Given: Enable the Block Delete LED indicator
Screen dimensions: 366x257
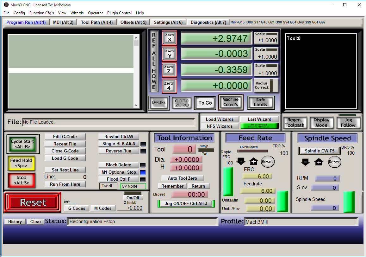Looking at the screenshot, I should tap(143, 165).
